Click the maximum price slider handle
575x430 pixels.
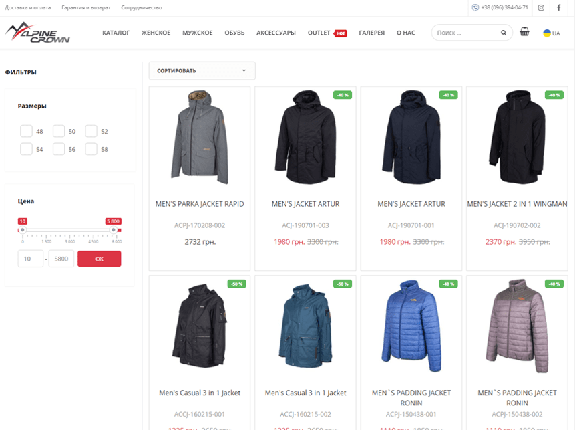pos(114,230)
